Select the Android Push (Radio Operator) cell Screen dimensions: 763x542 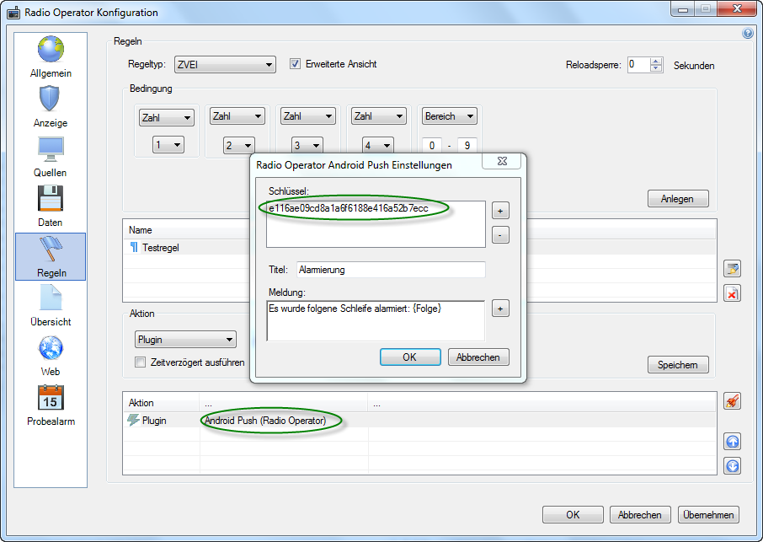coord(284,421)
